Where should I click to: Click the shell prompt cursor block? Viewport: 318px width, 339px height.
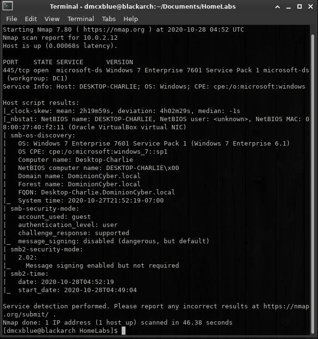coord(124,330)
